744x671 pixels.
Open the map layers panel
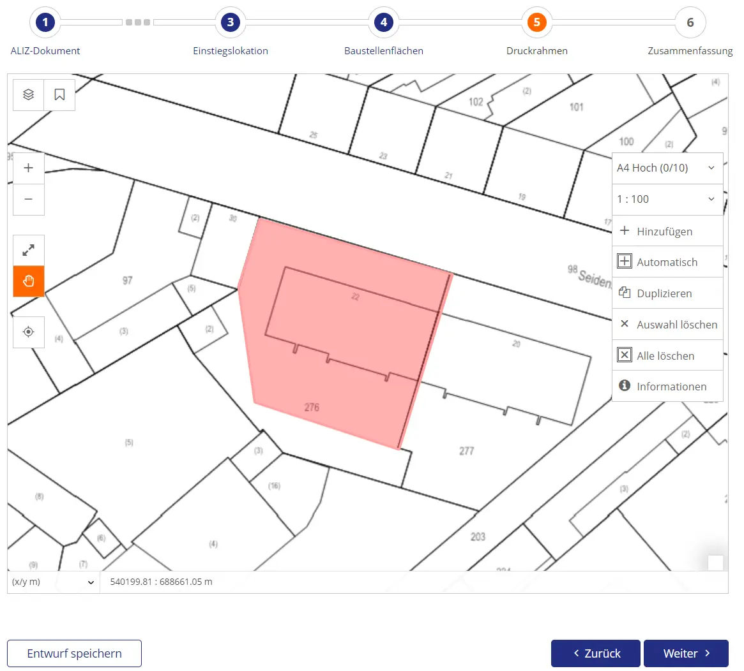click(x=28, y=94)
